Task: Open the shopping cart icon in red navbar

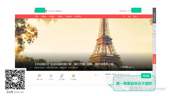Action: click(x=124, y=16)
